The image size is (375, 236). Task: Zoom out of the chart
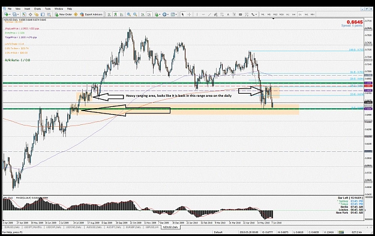(x=135, y=14)
